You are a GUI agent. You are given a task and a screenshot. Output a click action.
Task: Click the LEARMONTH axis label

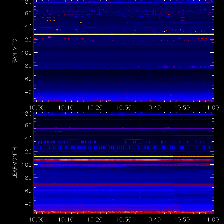tap(15, 163)
